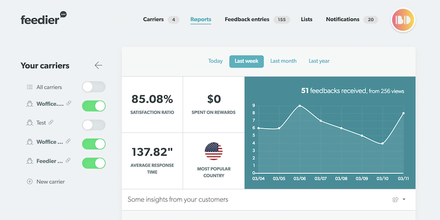Image resolution: width=440 pixels, height=220 pixels.
Task: Click the share icon in insights panel
Action: 395,199
